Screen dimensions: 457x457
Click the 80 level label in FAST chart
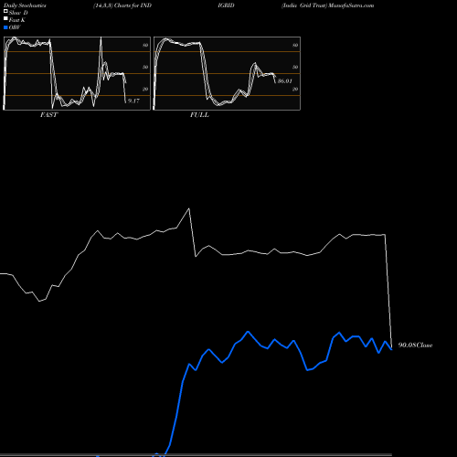(145, 45)
